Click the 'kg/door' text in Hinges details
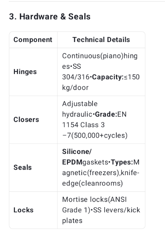Image resolution: width=165 pixels, height=235 pixels. click(75, 88)
